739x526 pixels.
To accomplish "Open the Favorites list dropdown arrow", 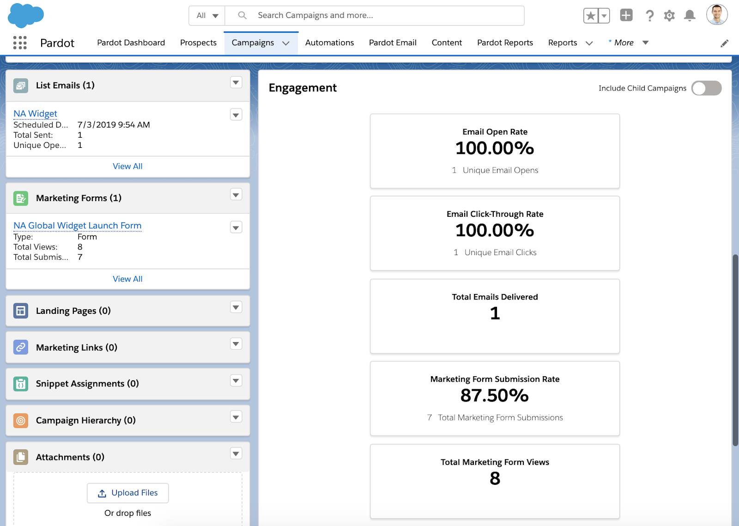I will [604, 16].
